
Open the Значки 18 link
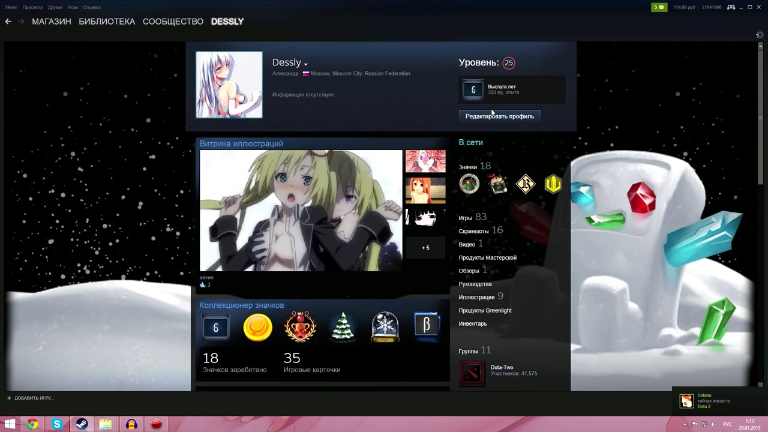coord(475,166)
